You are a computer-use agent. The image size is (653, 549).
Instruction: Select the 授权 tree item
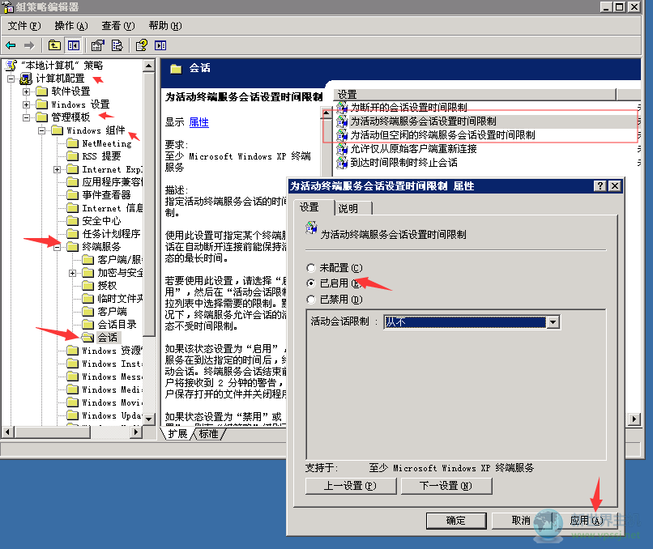(x=107, y=286)
